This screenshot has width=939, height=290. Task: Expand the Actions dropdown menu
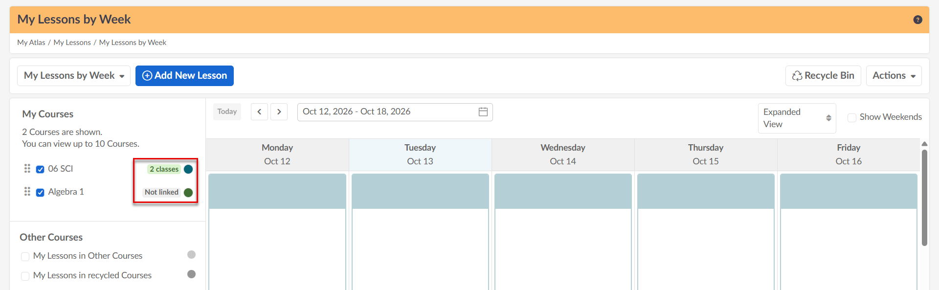pos(894,76)
